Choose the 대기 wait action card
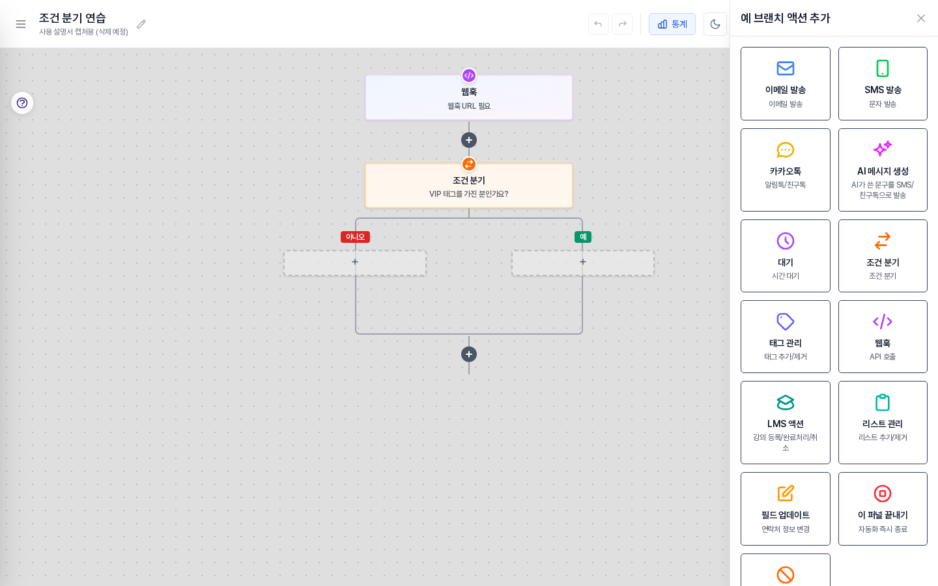The width and height of the screenshot is (938, 586). coord(786,256)
